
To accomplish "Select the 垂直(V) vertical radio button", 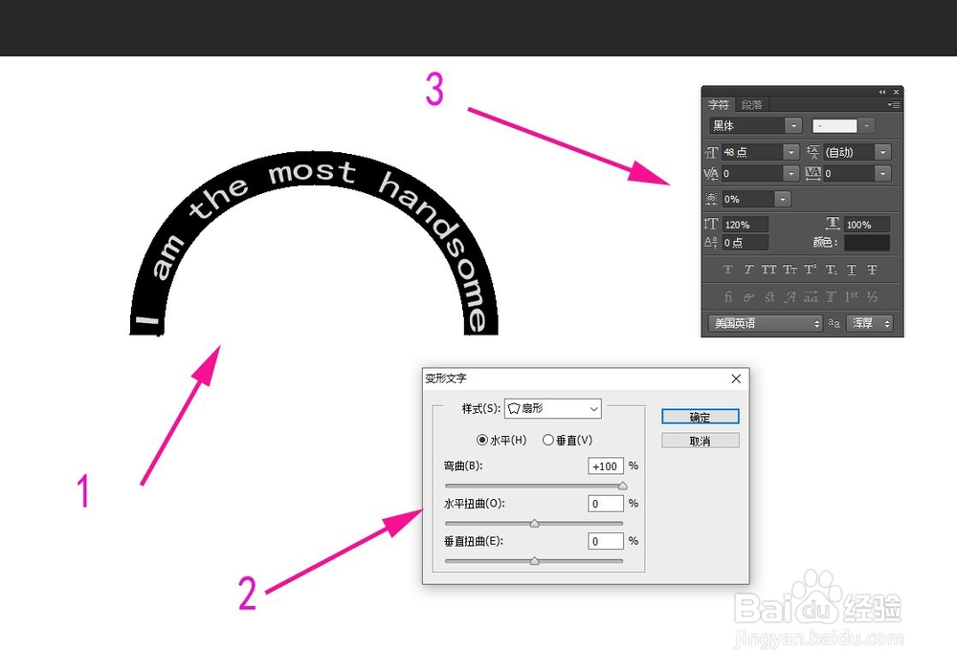I will click(548, 440).
